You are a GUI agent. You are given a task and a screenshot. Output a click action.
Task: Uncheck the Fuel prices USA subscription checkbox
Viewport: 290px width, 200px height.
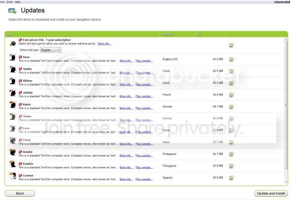(231, 45)
